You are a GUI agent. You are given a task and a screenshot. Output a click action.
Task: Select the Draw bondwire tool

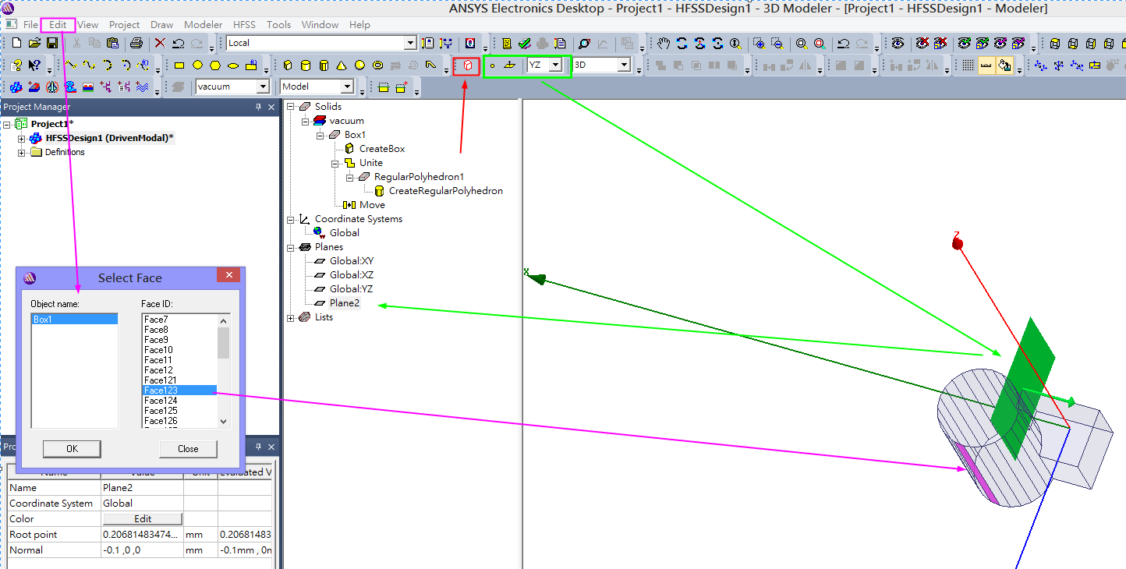coord(431,65)
